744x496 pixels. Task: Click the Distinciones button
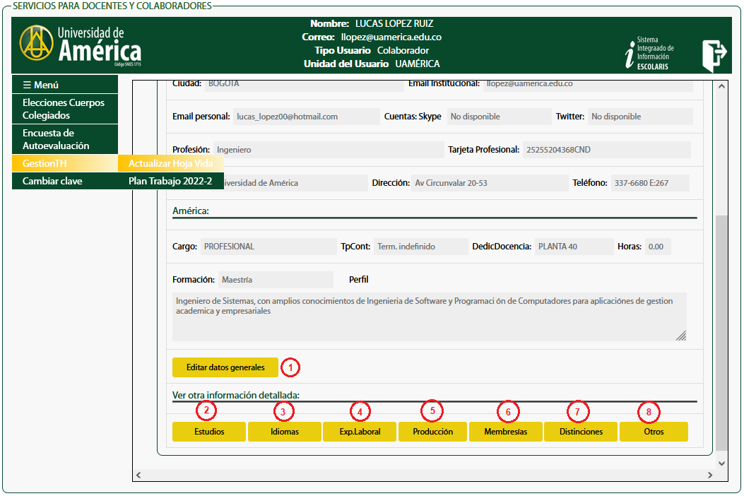point(581,432)
